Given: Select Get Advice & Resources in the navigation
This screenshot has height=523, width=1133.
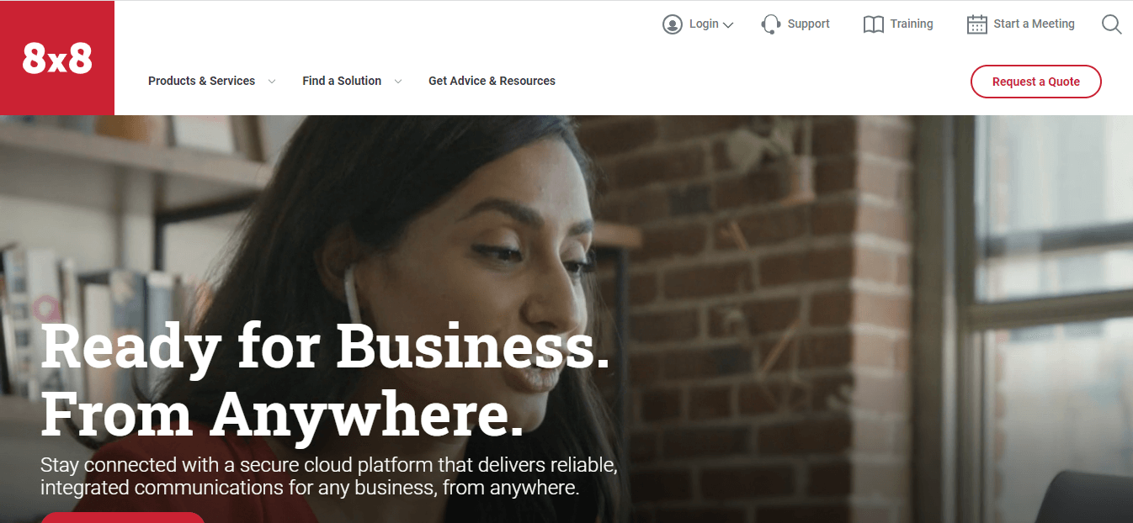Looking at the screenshot, I should click(492, 81).
